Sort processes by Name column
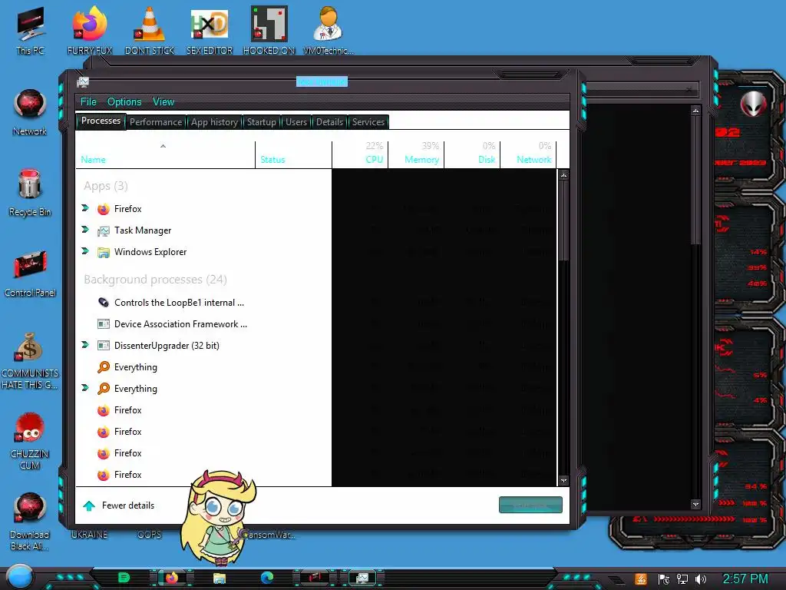This screenshot has height=590, width=786. (x=165, y=154)
